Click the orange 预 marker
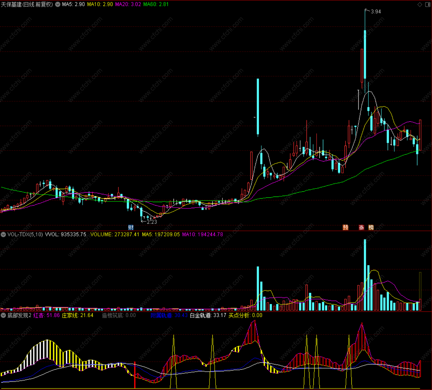Viewport: 432px width, 390px height. click(346, 227)
